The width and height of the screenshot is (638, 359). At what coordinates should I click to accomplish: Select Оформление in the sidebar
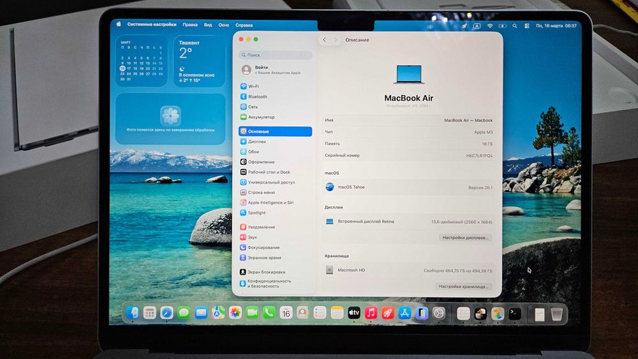point(276,162)
